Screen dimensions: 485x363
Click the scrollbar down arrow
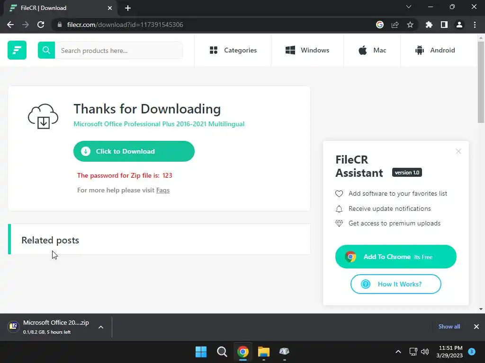click(481, 309)
